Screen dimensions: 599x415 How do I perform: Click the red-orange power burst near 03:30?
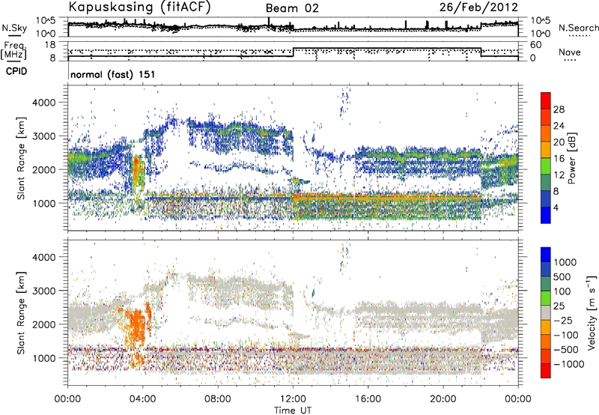coord(136,170)
